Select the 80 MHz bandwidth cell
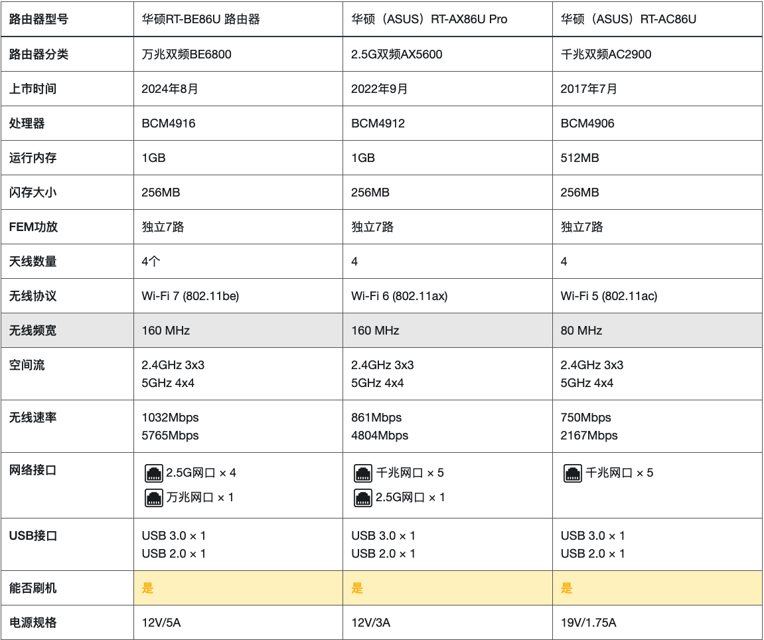The width and height of the screenshot is (764, 640). click(581, 331)
